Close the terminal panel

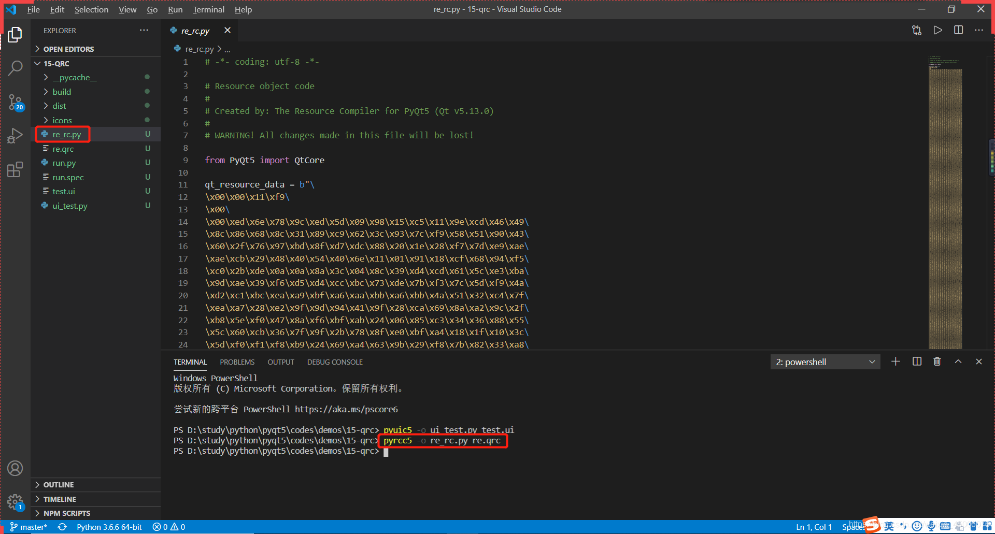click(979, 362)
